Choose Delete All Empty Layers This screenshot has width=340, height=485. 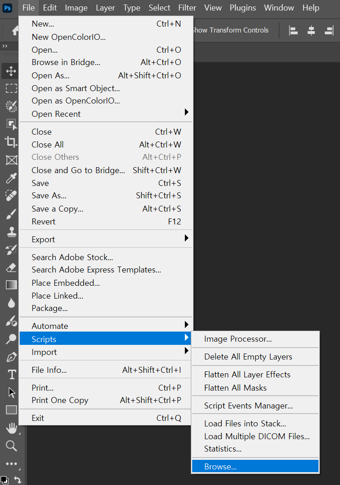coord(255,357)
